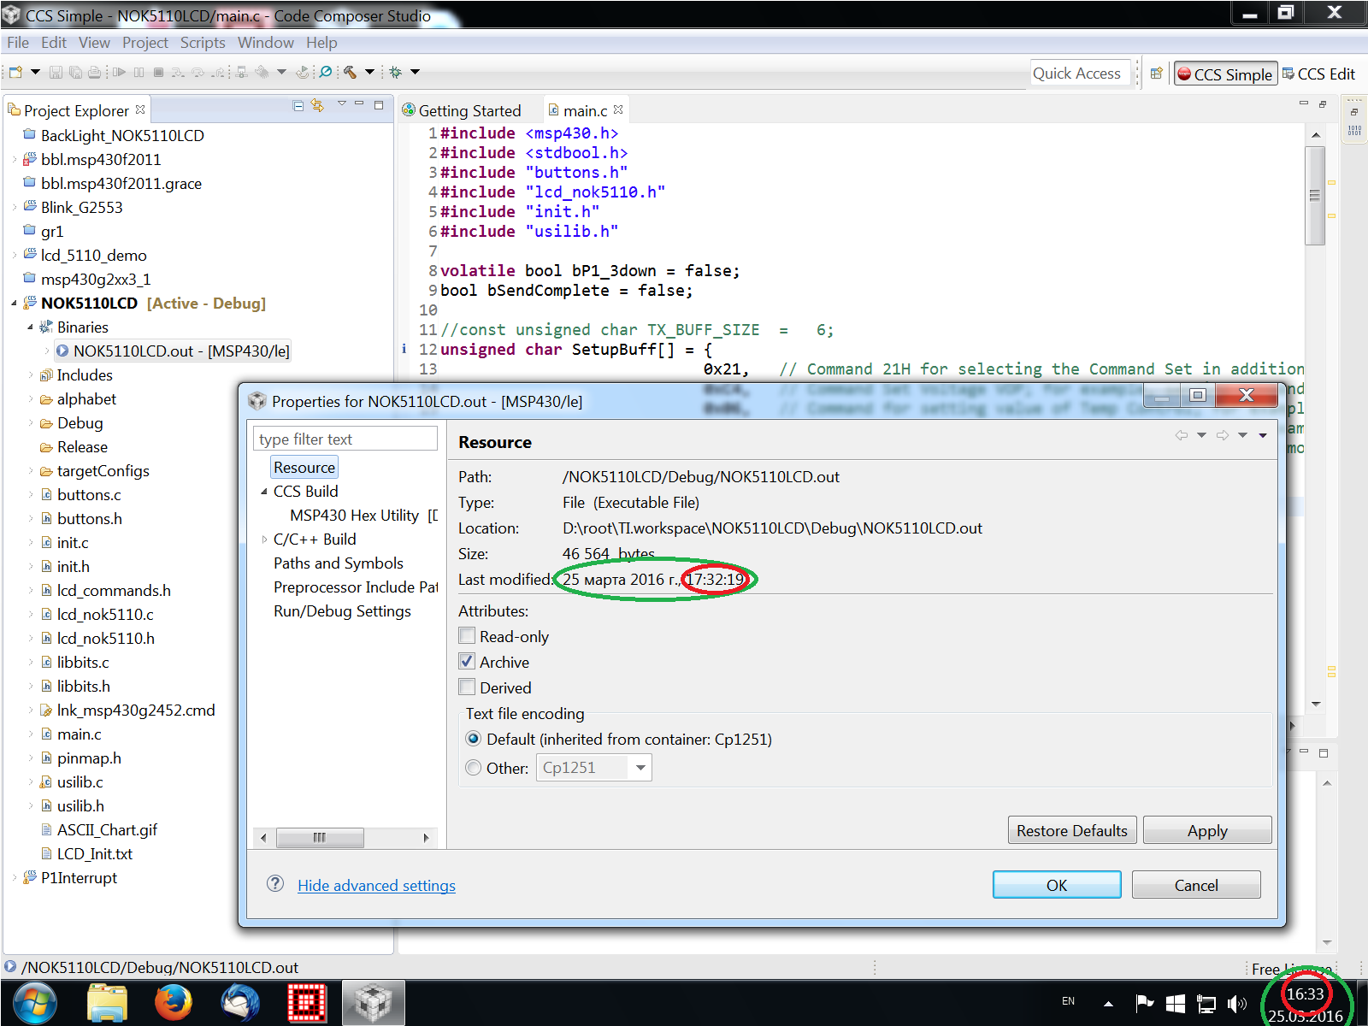Screen dimensions: 1368x1026
Task: Toggle the Read-only checkbox
Action: (467, 636)
